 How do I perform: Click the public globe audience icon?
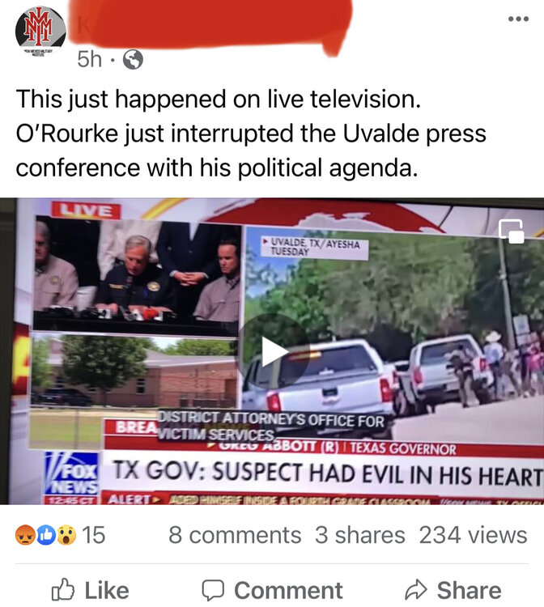point(133,59)
